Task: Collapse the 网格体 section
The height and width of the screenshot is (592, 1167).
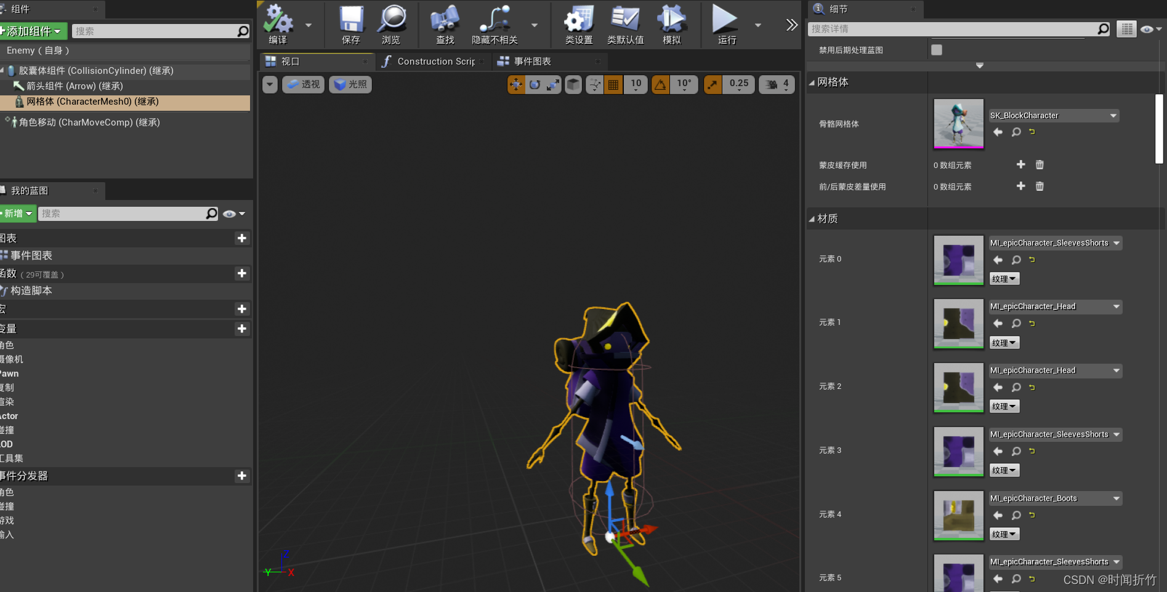Action: pos(812,82)
